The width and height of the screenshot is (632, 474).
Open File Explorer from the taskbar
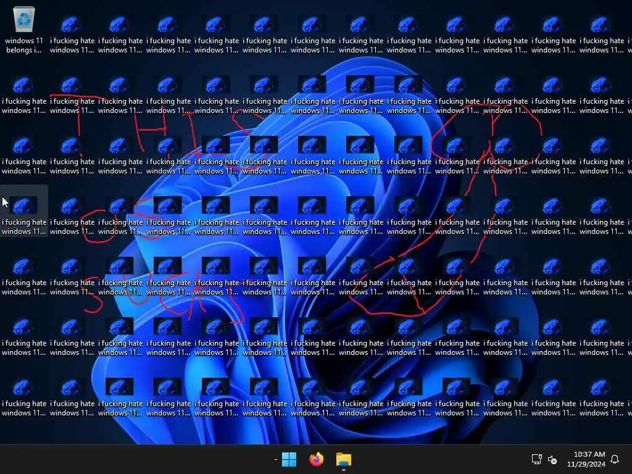(344, 459)
